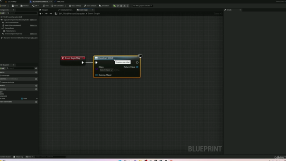Image resolution: width=286 pixels, height=161 pixels.
Task: Click the My Blueprint search field
Action: [20, 68]
